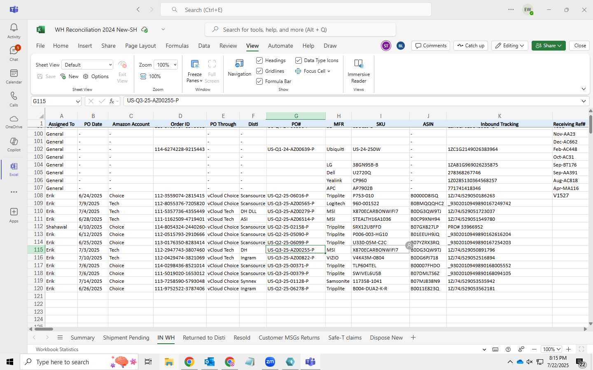Screen dimensions: 593x370
Task: Open the Teams Chat panel
Action: pyautogui.click(x=14, y=53)
